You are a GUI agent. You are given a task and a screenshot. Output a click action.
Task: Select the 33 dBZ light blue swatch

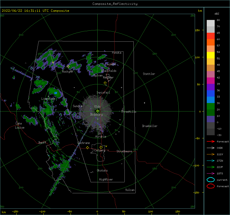tap(211, 100)
